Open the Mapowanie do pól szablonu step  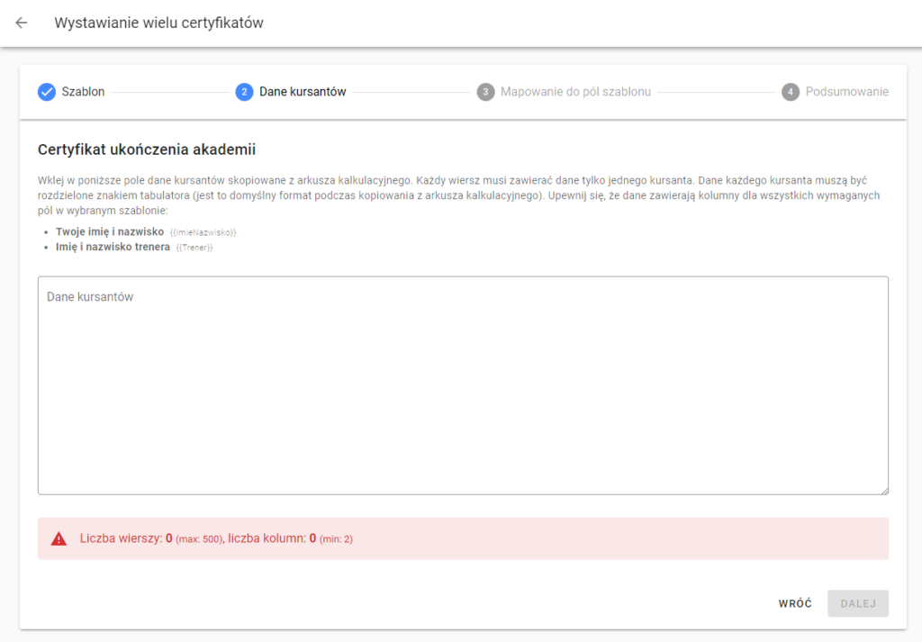(575, 92)
